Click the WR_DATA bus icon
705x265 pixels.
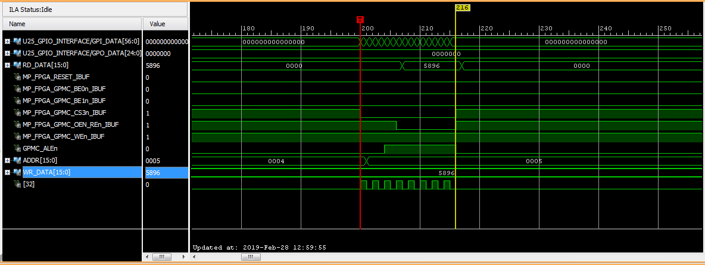17,172
